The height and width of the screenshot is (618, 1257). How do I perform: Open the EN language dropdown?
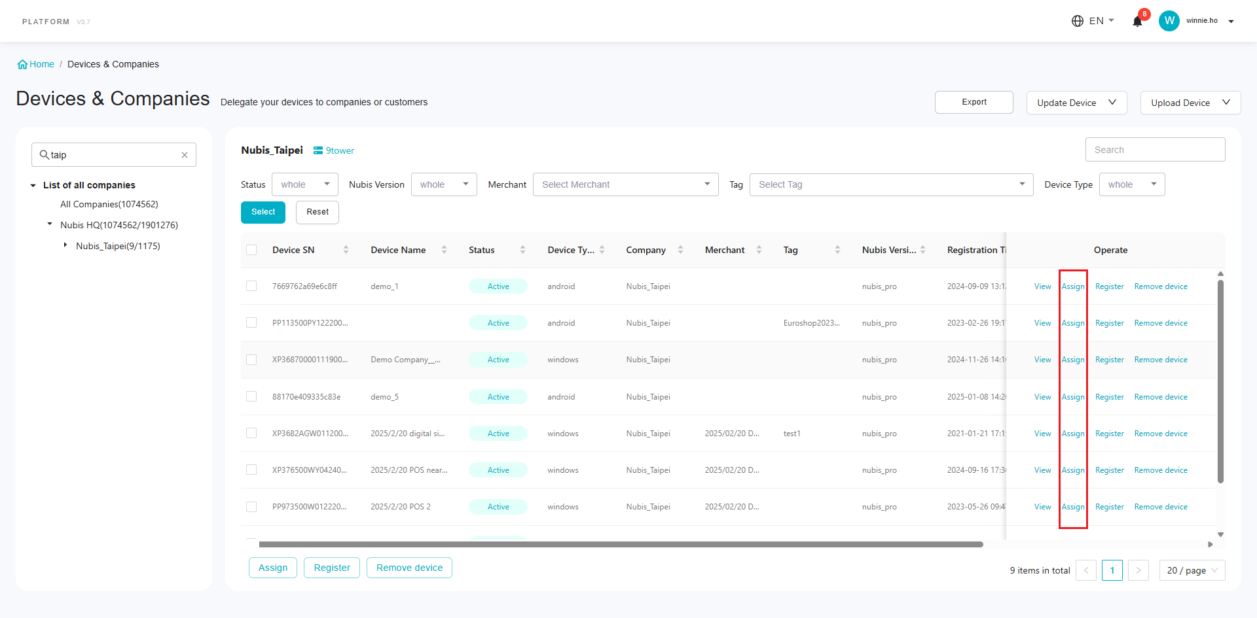point(1101,21)
